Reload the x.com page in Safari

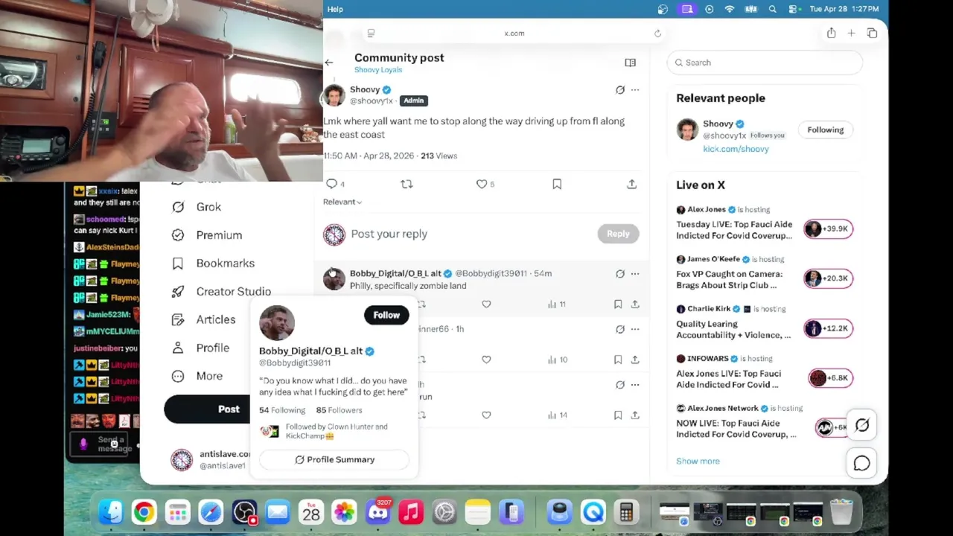[x=657, y=33]
